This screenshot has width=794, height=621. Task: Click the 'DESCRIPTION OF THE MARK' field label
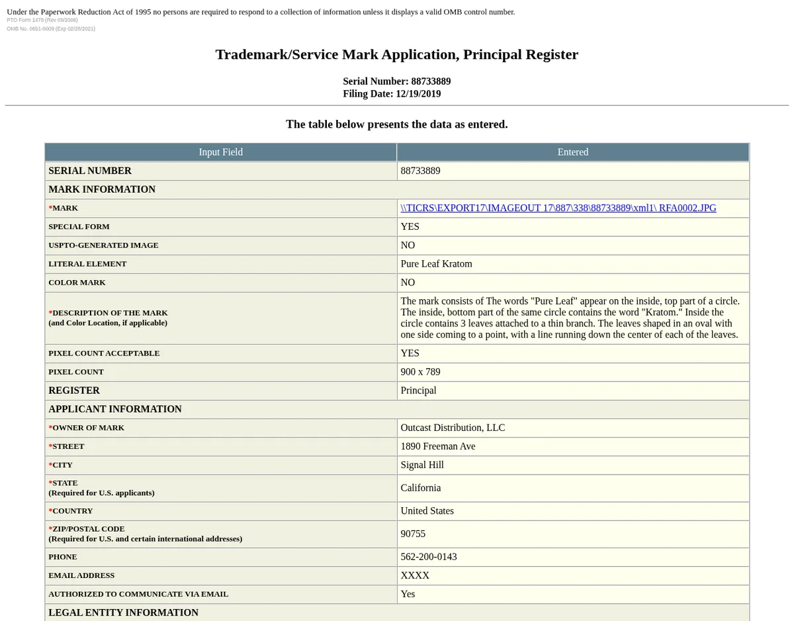pyautogui.click(x=108, y=312)
